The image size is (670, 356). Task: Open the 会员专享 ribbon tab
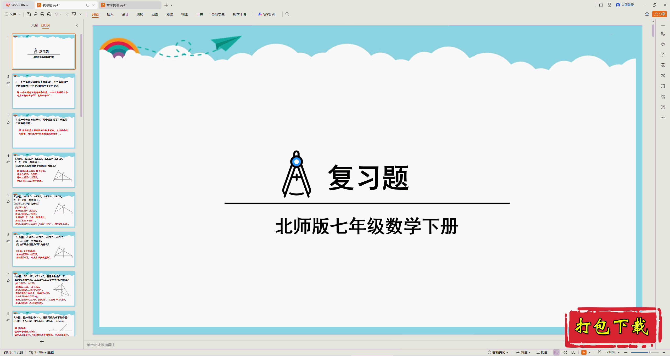pos(218,14)
